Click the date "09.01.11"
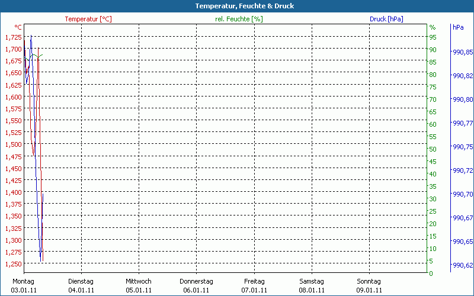The height and width of the screenshot is (296, 474). point(369,290)
